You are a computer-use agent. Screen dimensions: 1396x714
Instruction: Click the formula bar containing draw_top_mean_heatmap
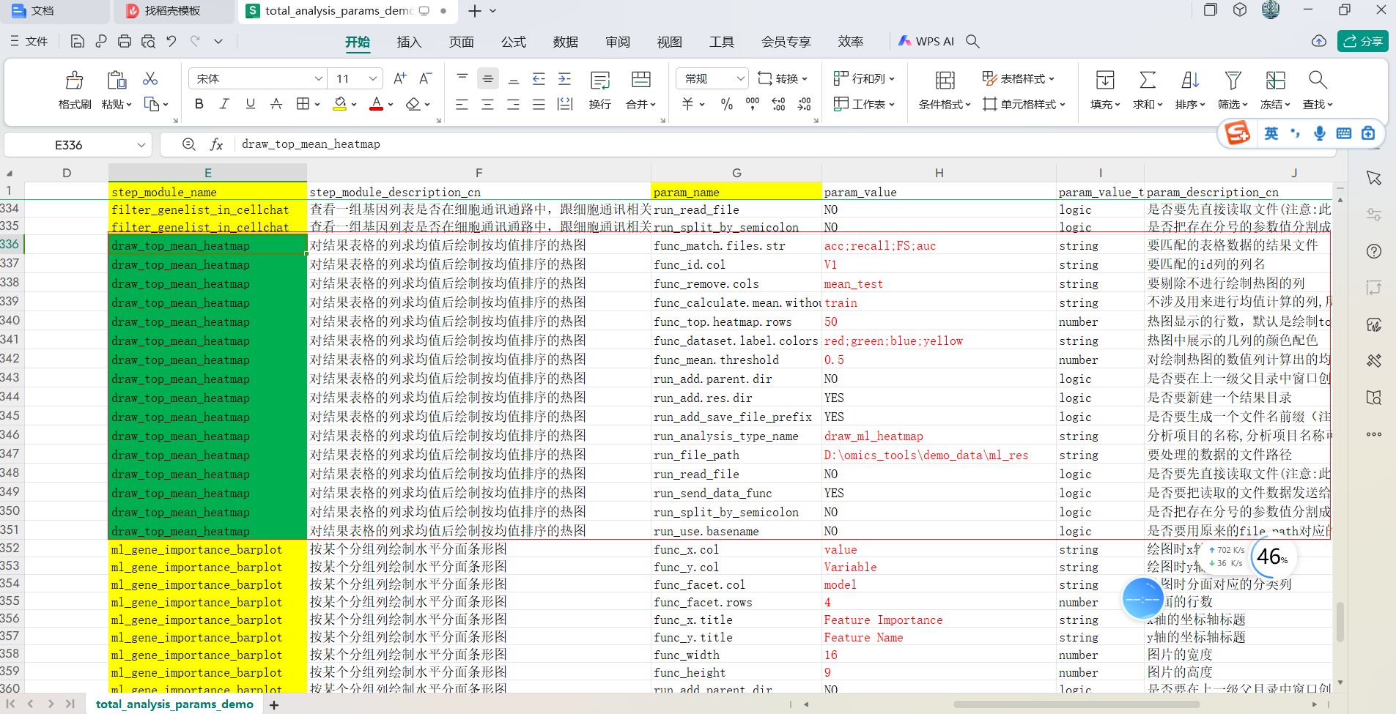click(x=784, y=144)
